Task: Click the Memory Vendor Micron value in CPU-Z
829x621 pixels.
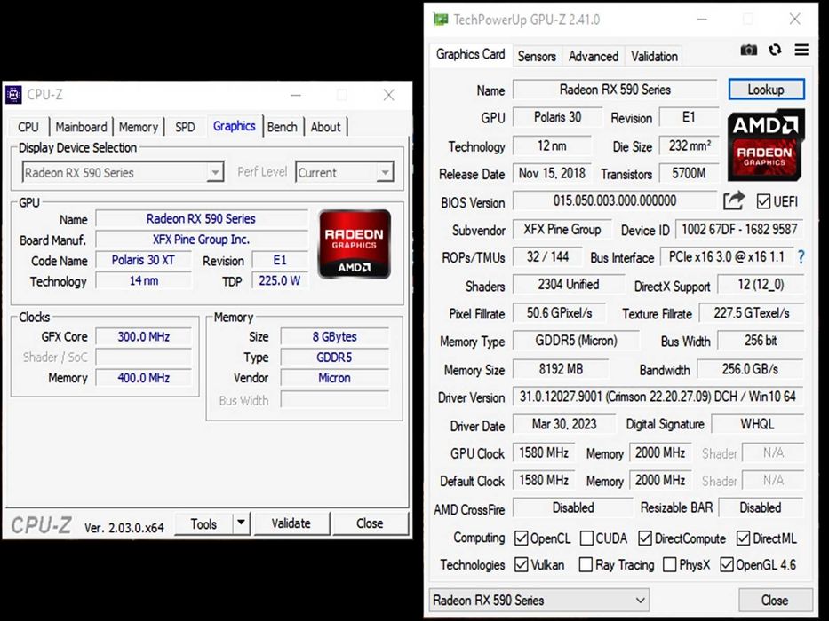Action: tap(334, 378)
